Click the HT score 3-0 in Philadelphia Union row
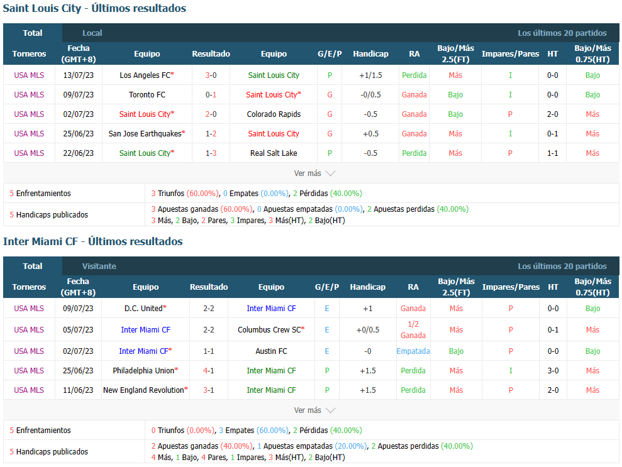The width and height of the screenshot is (622, 467). [x=553, y=370]
